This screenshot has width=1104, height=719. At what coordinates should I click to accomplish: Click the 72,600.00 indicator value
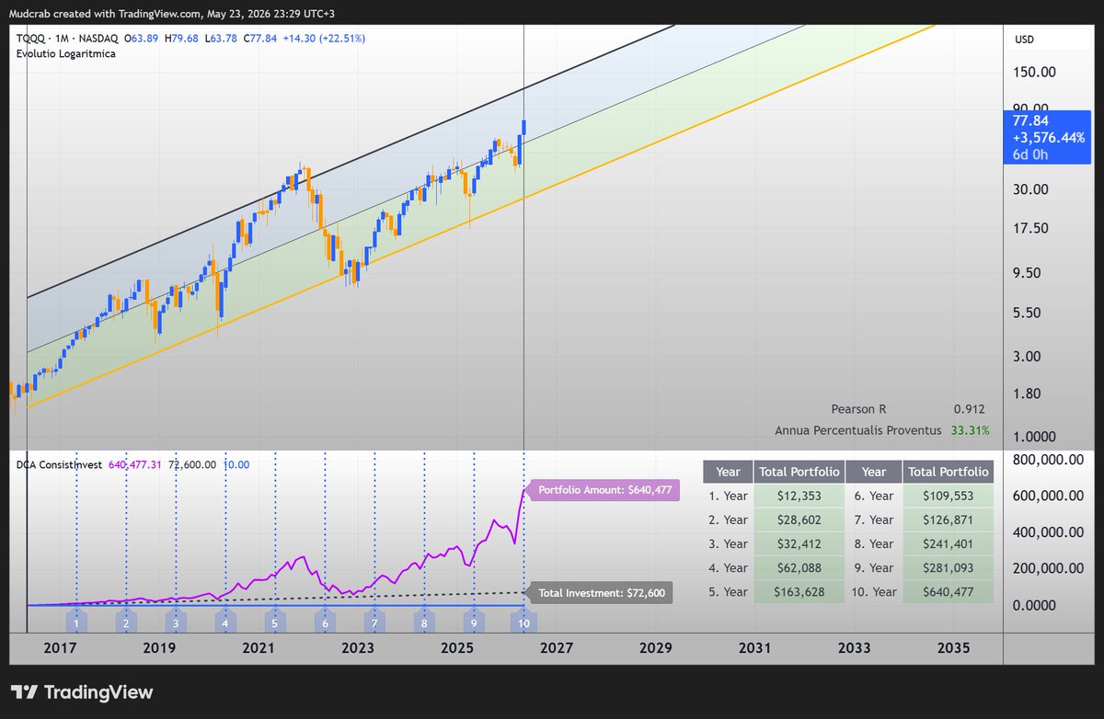(x=191, y=464)
